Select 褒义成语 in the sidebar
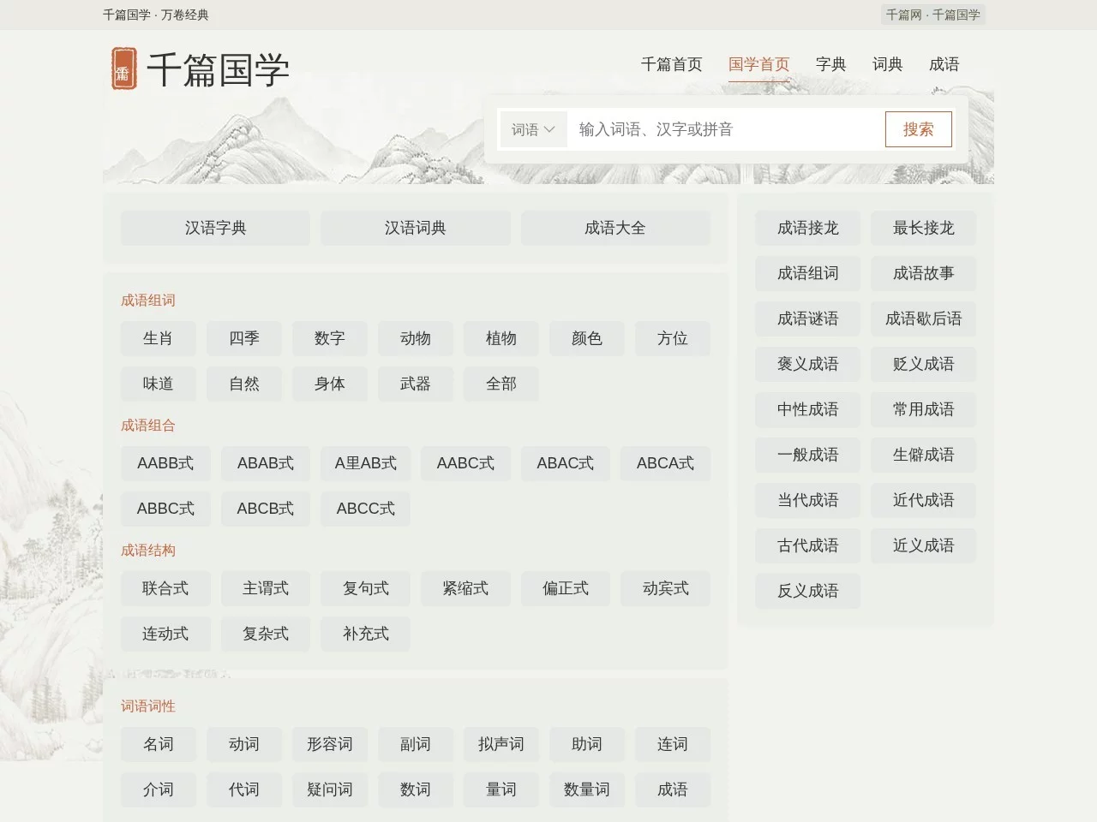The height and width of the screenshot is (822, 1097). (x=806, y=364)
